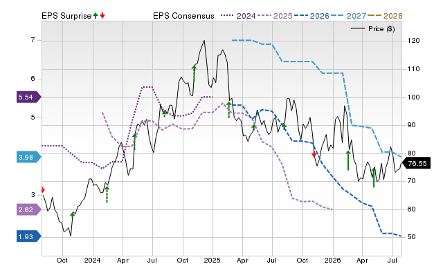Click the 100 label on price axis
Screen dimensions: 443x264
pos(414,97)
